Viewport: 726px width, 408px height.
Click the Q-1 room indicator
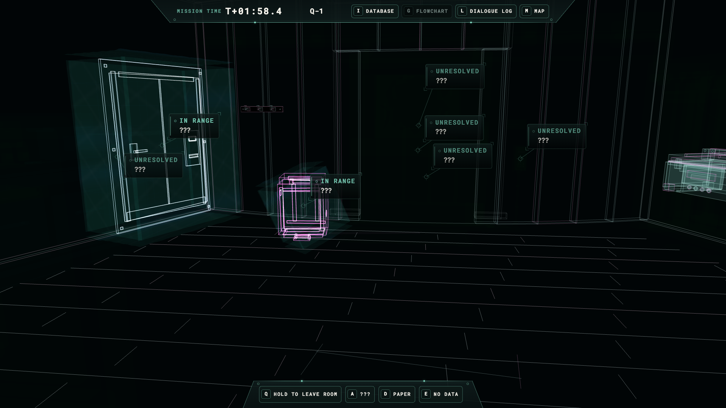(316, 11)
